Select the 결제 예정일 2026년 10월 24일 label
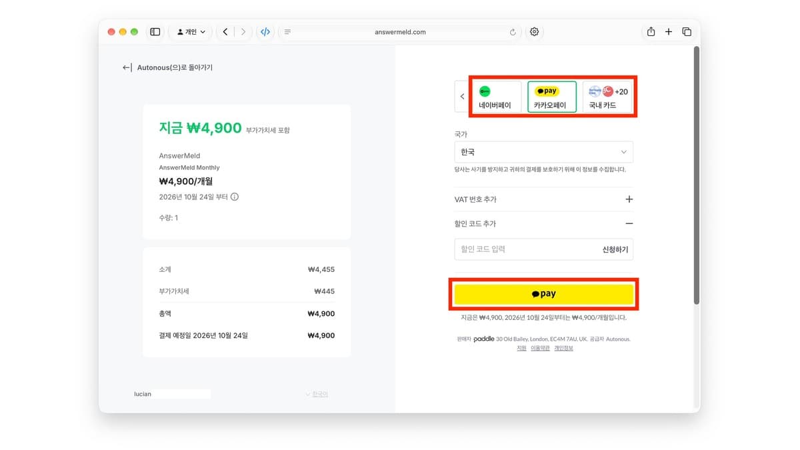 (x=203, y=335)
